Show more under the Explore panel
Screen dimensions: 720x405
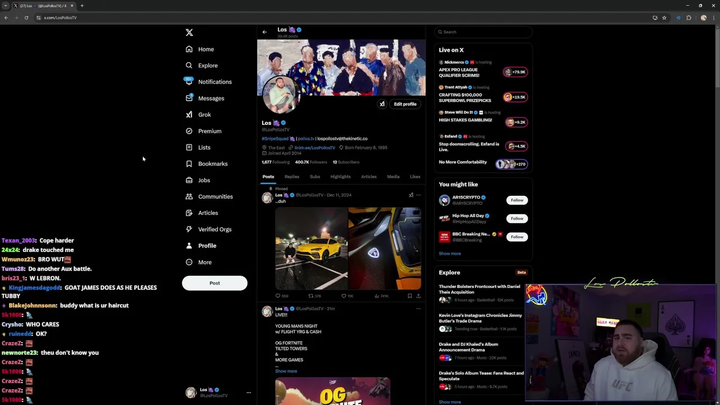coord(449,402)
